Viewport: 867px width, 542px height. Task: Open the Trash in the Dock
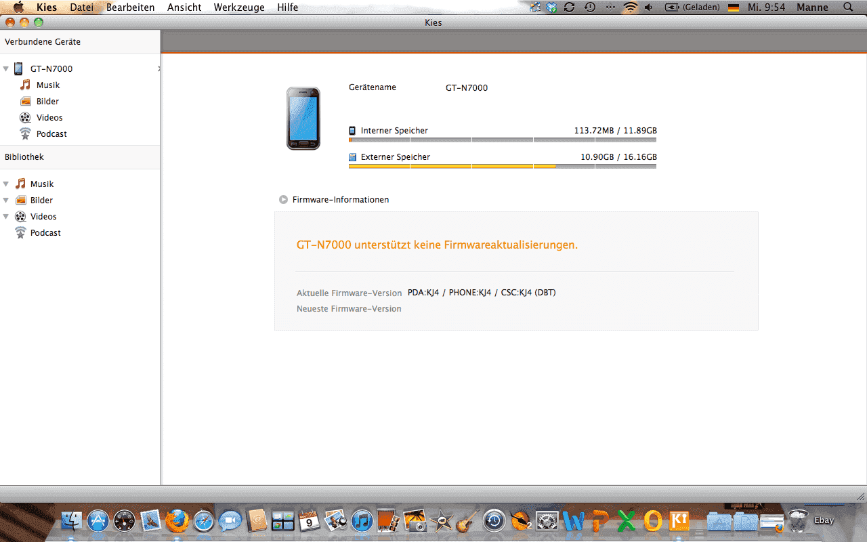point(799,521)
